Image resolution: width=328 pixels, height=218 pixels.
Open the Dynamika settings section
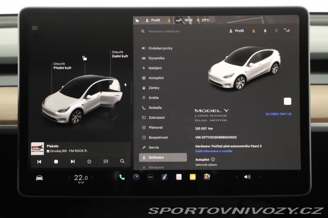coord(153,58)
